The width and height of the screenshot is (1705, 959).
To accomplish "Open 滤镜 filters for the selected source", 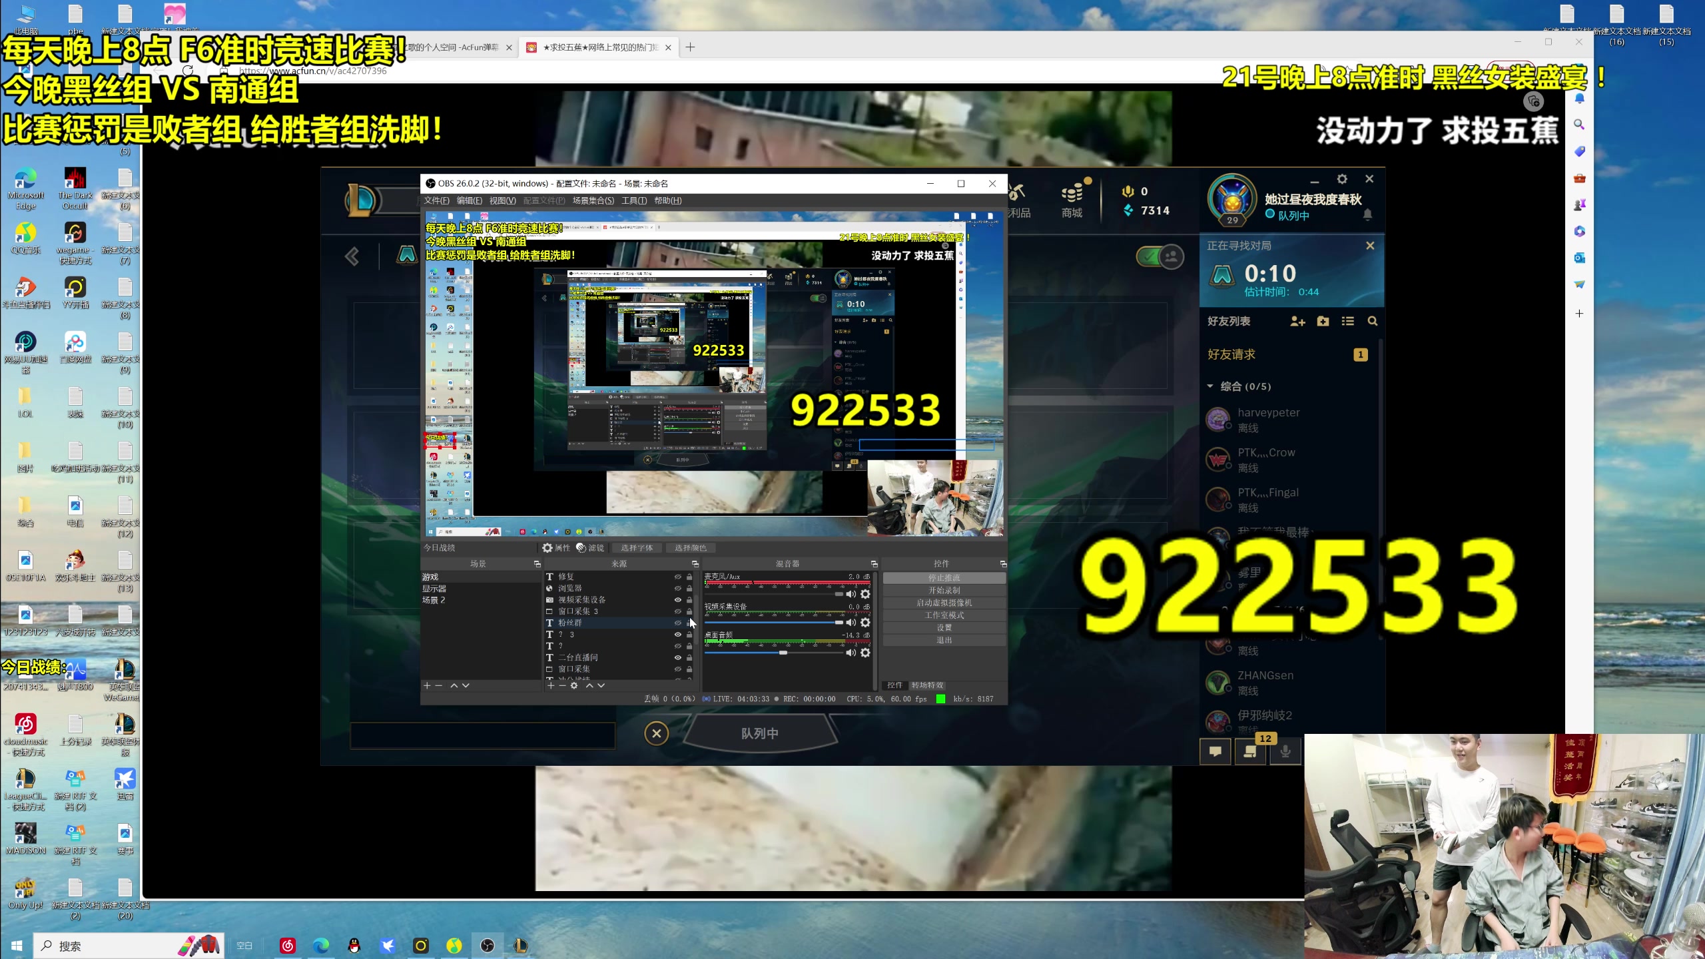I will point(590,547).
